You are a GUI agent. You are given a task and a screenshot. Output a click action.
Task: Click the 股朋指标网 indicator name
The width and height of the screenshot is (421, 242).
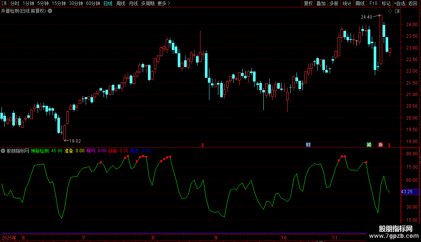(18, 151)
